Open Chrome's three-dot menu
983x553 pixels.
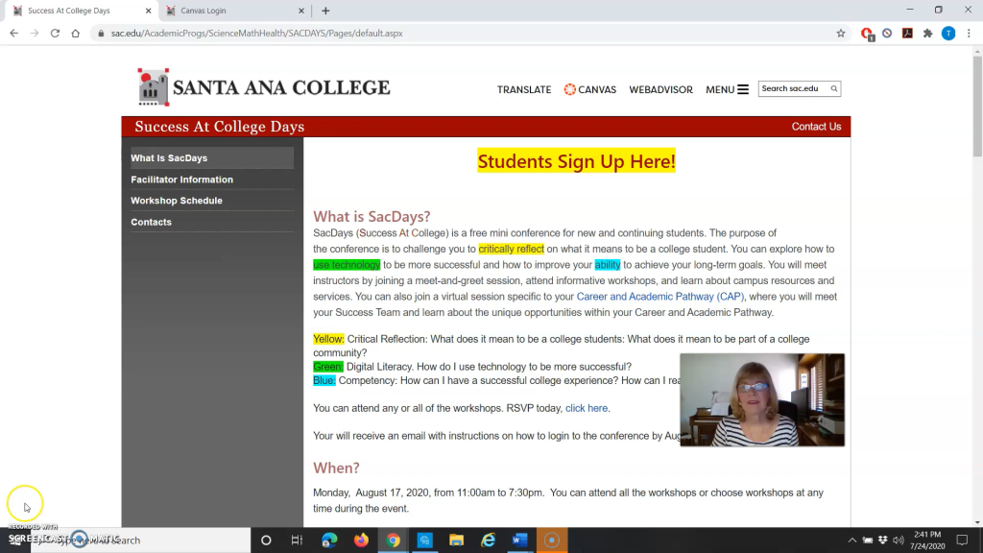point(968,33)
